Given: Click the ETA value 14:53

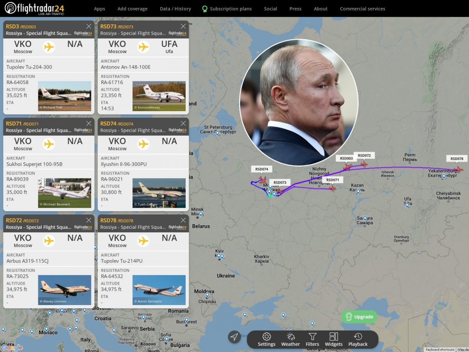Looking at the screenshot, I should click(107, 108).
